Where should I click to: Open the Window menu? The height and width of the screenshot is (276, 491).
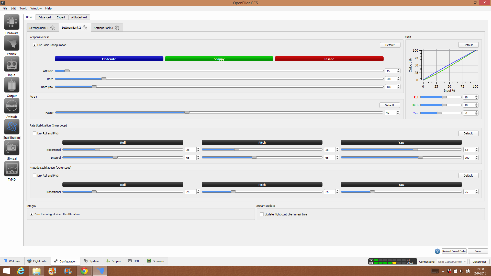36,8
